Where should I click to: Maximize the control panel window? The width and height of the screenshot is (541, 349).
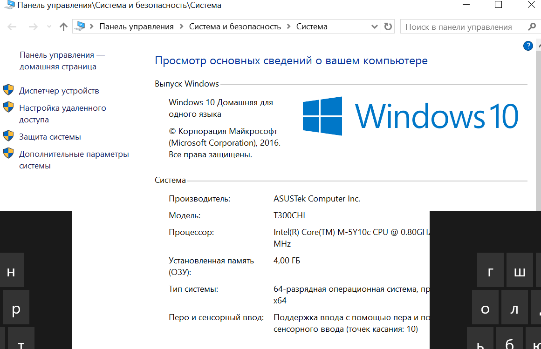pyautogui.click(x=498, y=5)
